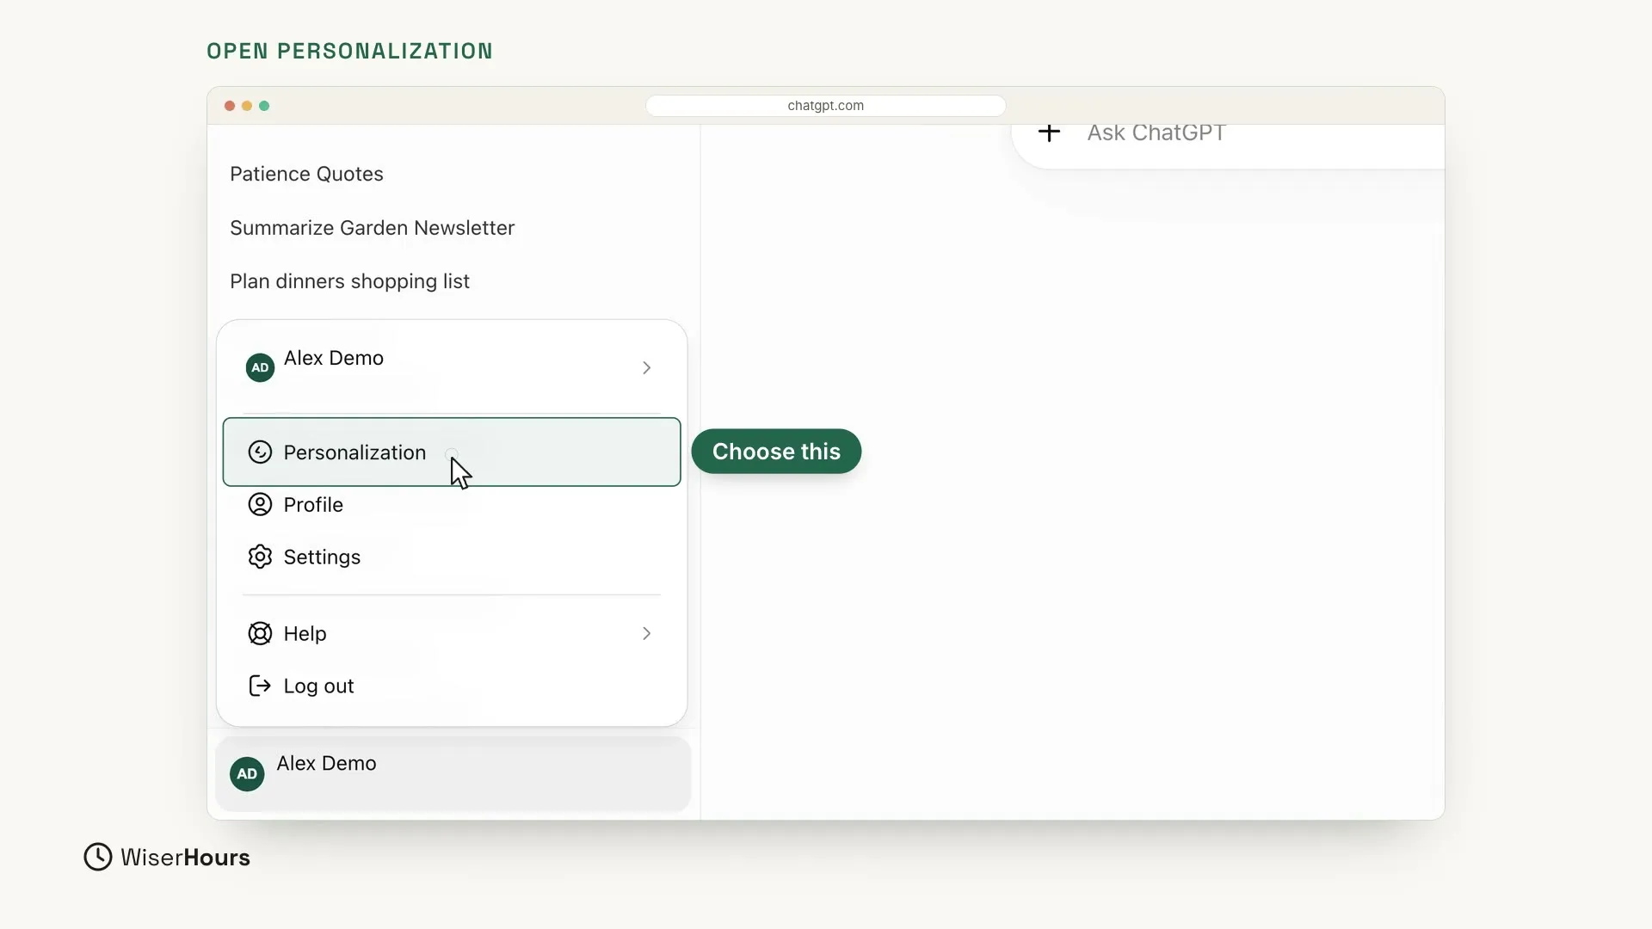Viewport: 1652px width, 929px height.
Task: Click the AD avatar in popup menu
Action: (x=260, y=368)
